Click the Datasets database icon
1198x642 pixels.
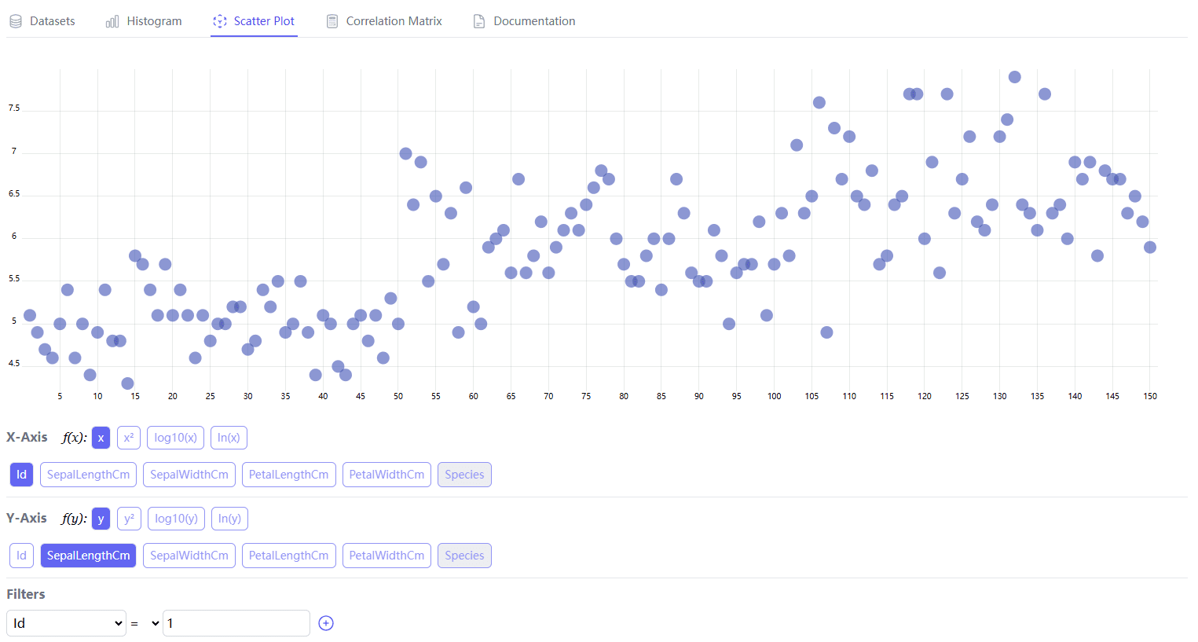point(16,21)
